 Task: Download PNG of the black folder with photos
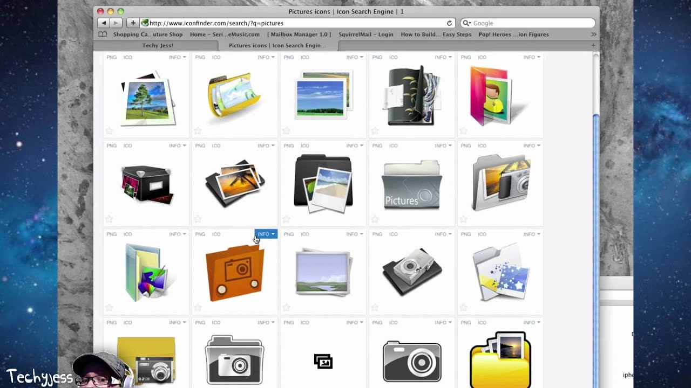coord(289,145)
